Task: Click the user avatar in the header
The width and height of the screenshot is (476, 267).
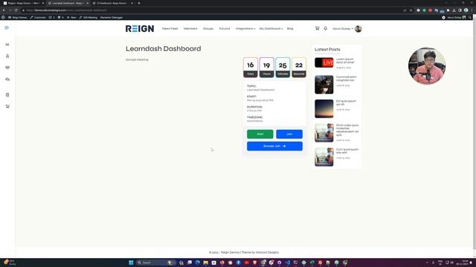Action: point(358,29)
